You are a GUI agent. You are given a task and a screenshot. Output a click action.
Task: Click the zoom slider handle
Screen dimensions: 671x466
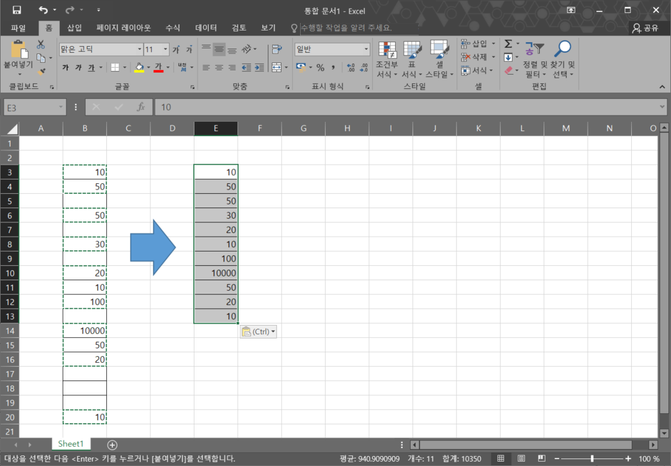pos(592,459)
